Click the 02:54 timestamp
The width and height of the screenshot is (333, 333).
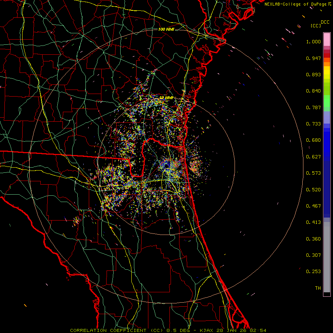259,330
